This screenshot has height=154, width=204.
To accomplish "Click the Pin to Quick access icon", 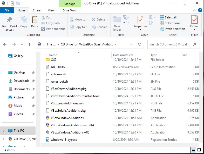I will coord(10,20).
